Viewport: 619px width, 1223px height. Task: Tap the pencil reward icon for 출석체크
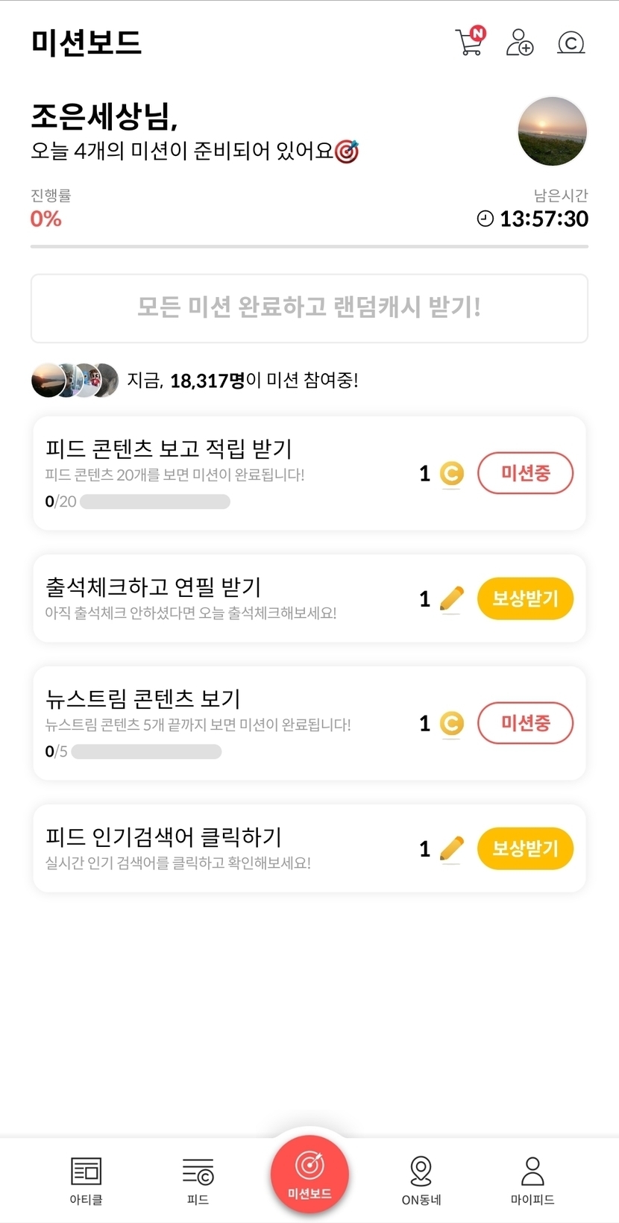451,598
